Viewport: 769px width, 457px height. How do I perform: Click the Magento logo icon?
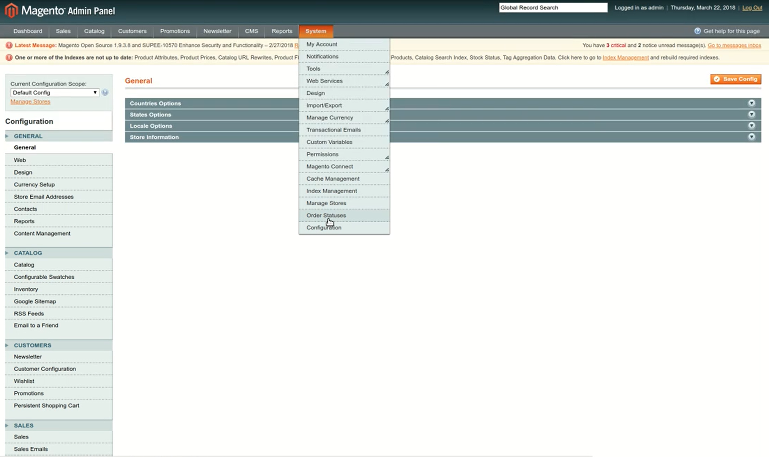11,10
